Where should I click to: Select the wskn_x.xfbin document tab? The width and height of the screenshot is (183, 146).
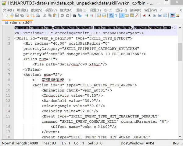(17, 22)
